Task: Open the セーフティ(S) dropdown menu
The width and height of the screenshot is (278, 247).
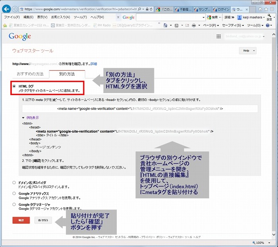Action: (233, 25)
